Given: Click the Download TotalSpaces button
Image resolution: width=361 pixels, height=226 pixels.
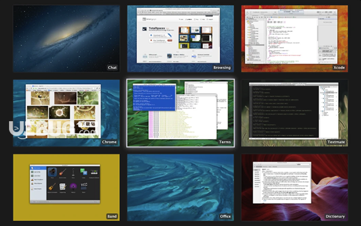Looking at the screenshot, I should (x=160, y=36).
